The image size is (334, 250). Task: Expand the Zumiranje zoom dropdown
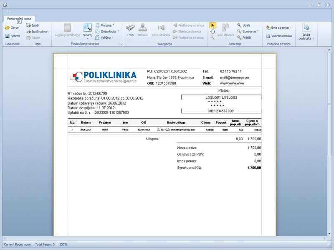click(x=248, y=32)
